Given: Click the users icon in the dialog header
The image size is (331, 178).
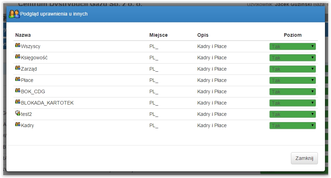Looking at the screenshot, I should (x=14, y=14).
